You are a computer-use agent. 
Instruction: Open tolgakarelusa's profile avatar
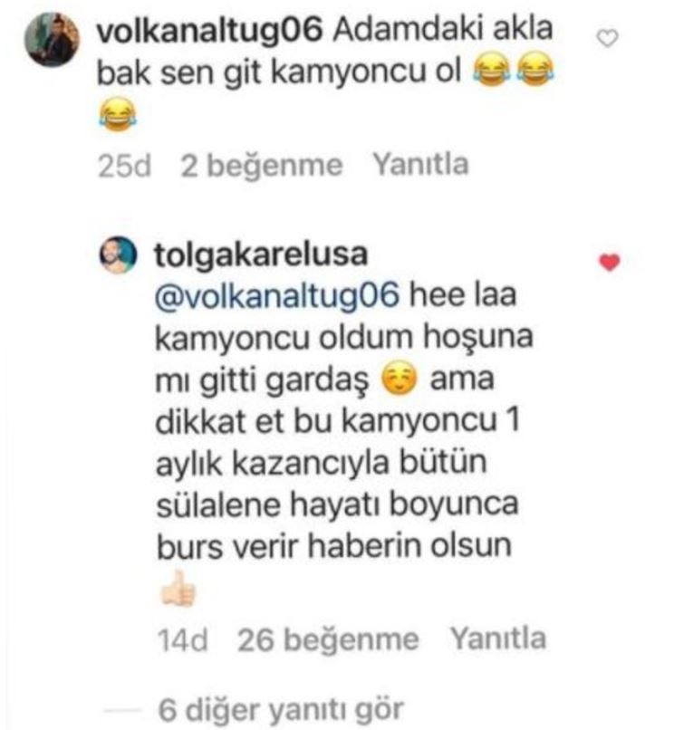click(x=119, y=255)
